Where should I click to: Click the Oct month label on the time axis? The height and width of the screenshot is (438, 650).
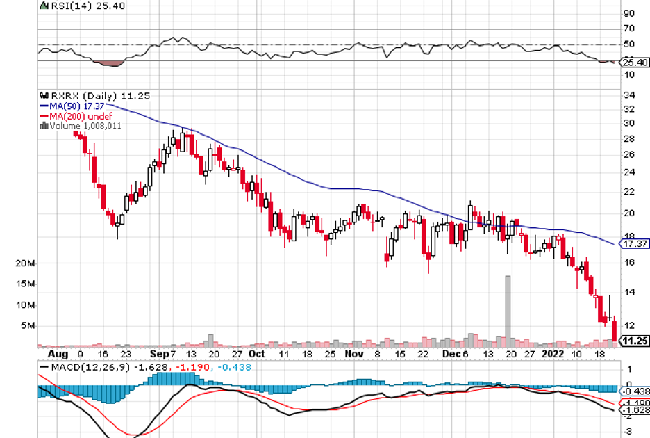coord(256,353)
